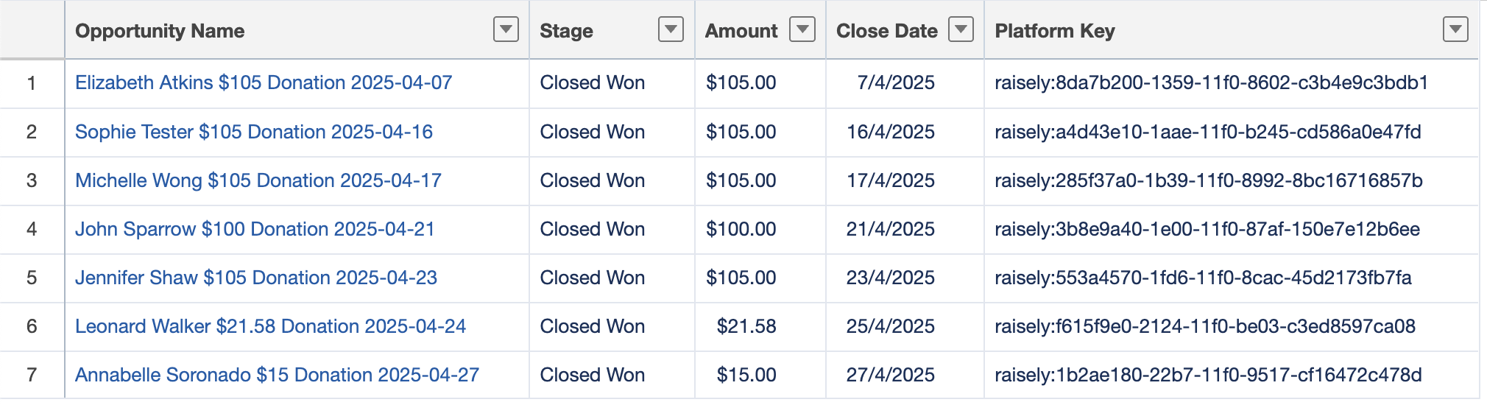Click Leonard Walker $21.58 Donation link
The image size is (1487, 405).
[x=270, y=326]
